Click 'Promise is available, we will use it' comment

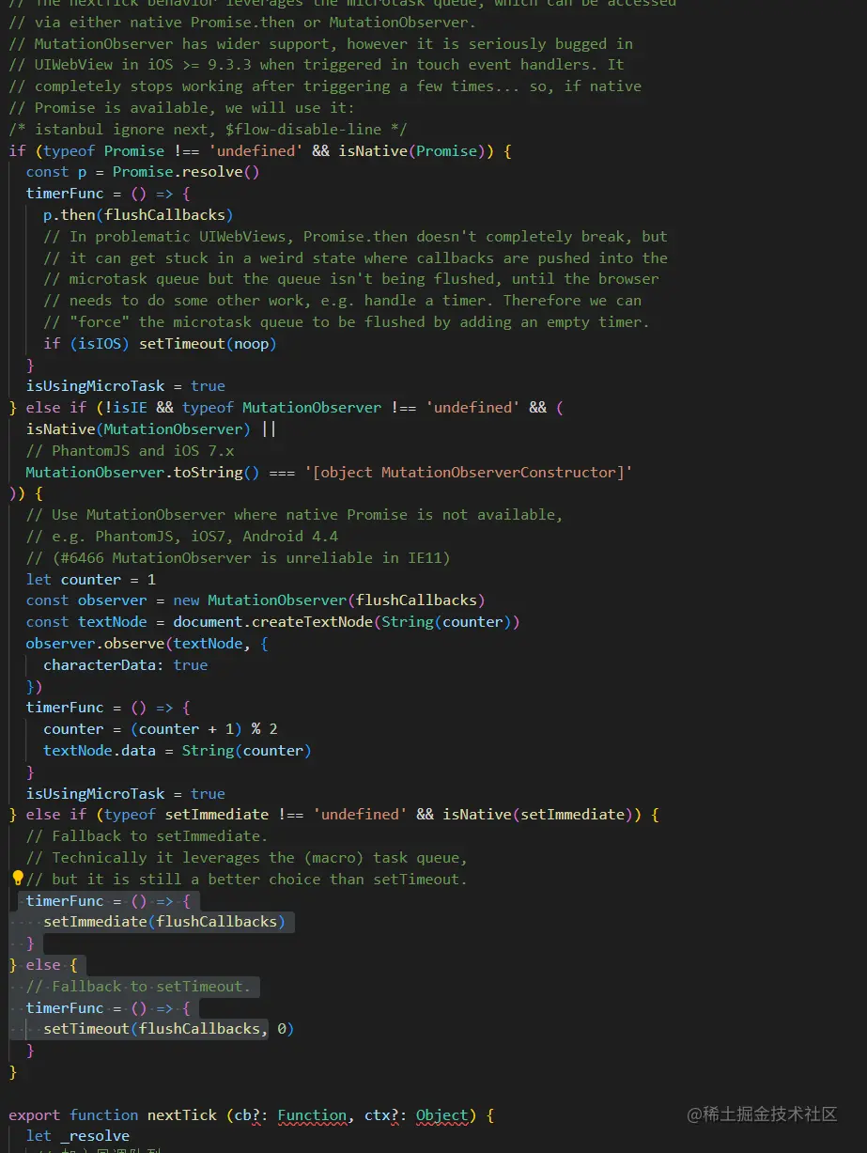coord(182,108)
